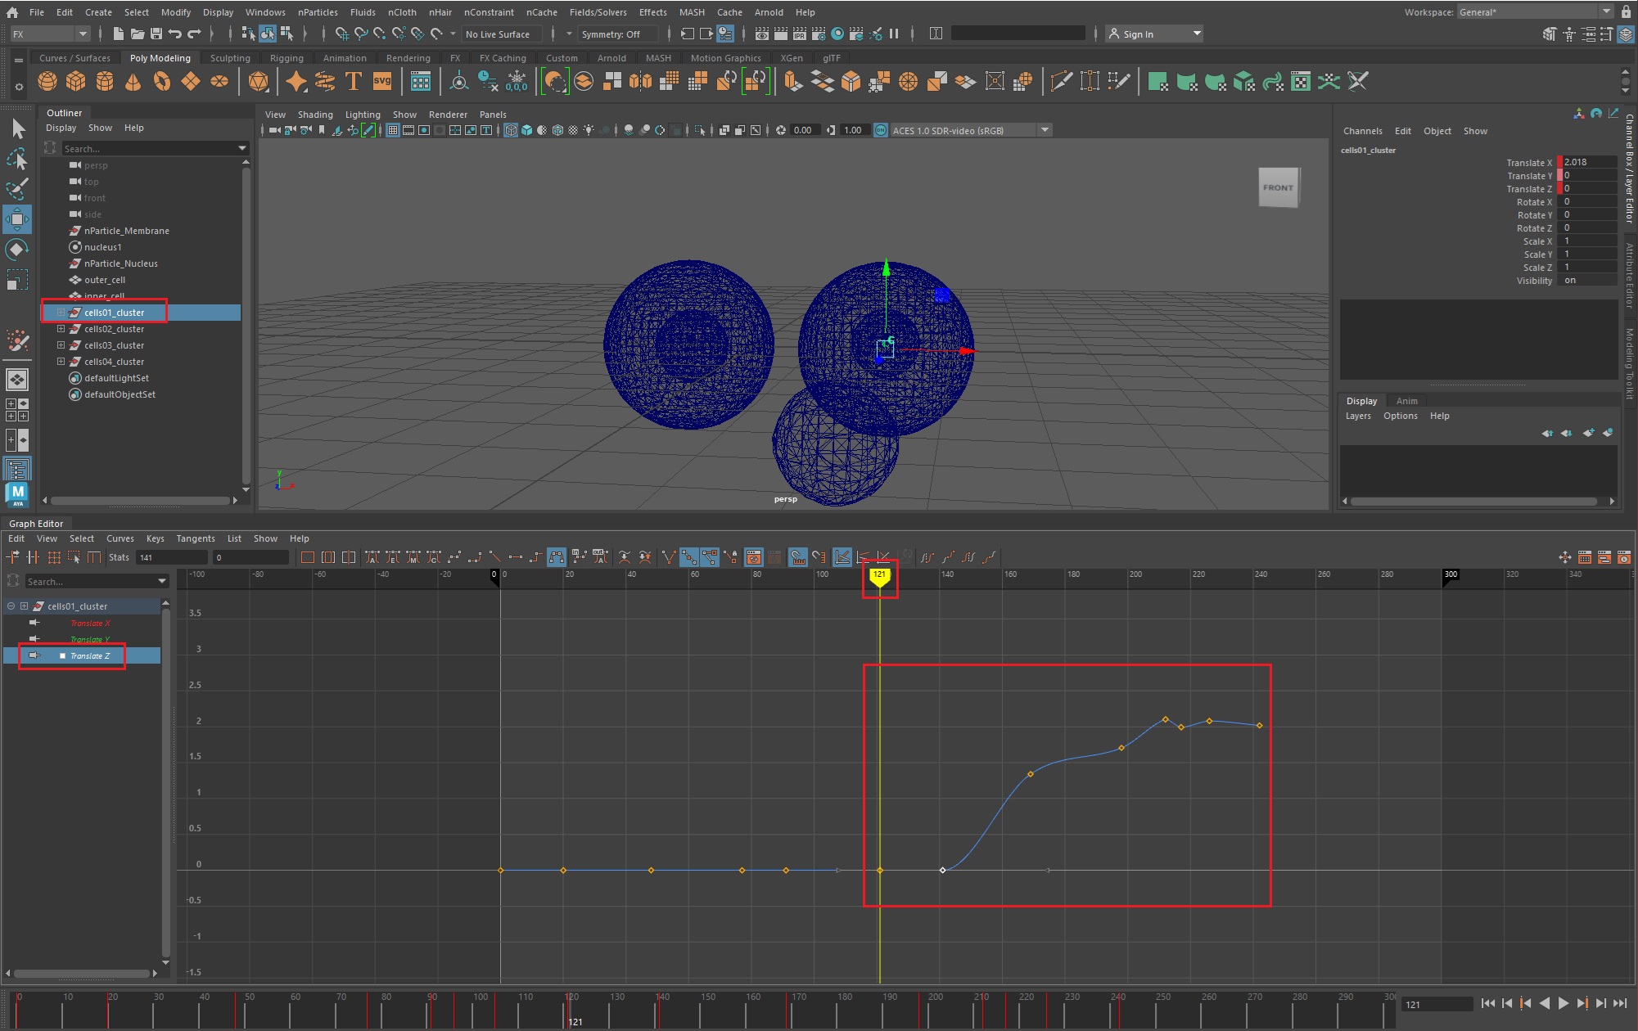Switch to the Anim layer tab
Image resolution: width=1638 pixels, height=1031 pixels.
pos(1406,401)
